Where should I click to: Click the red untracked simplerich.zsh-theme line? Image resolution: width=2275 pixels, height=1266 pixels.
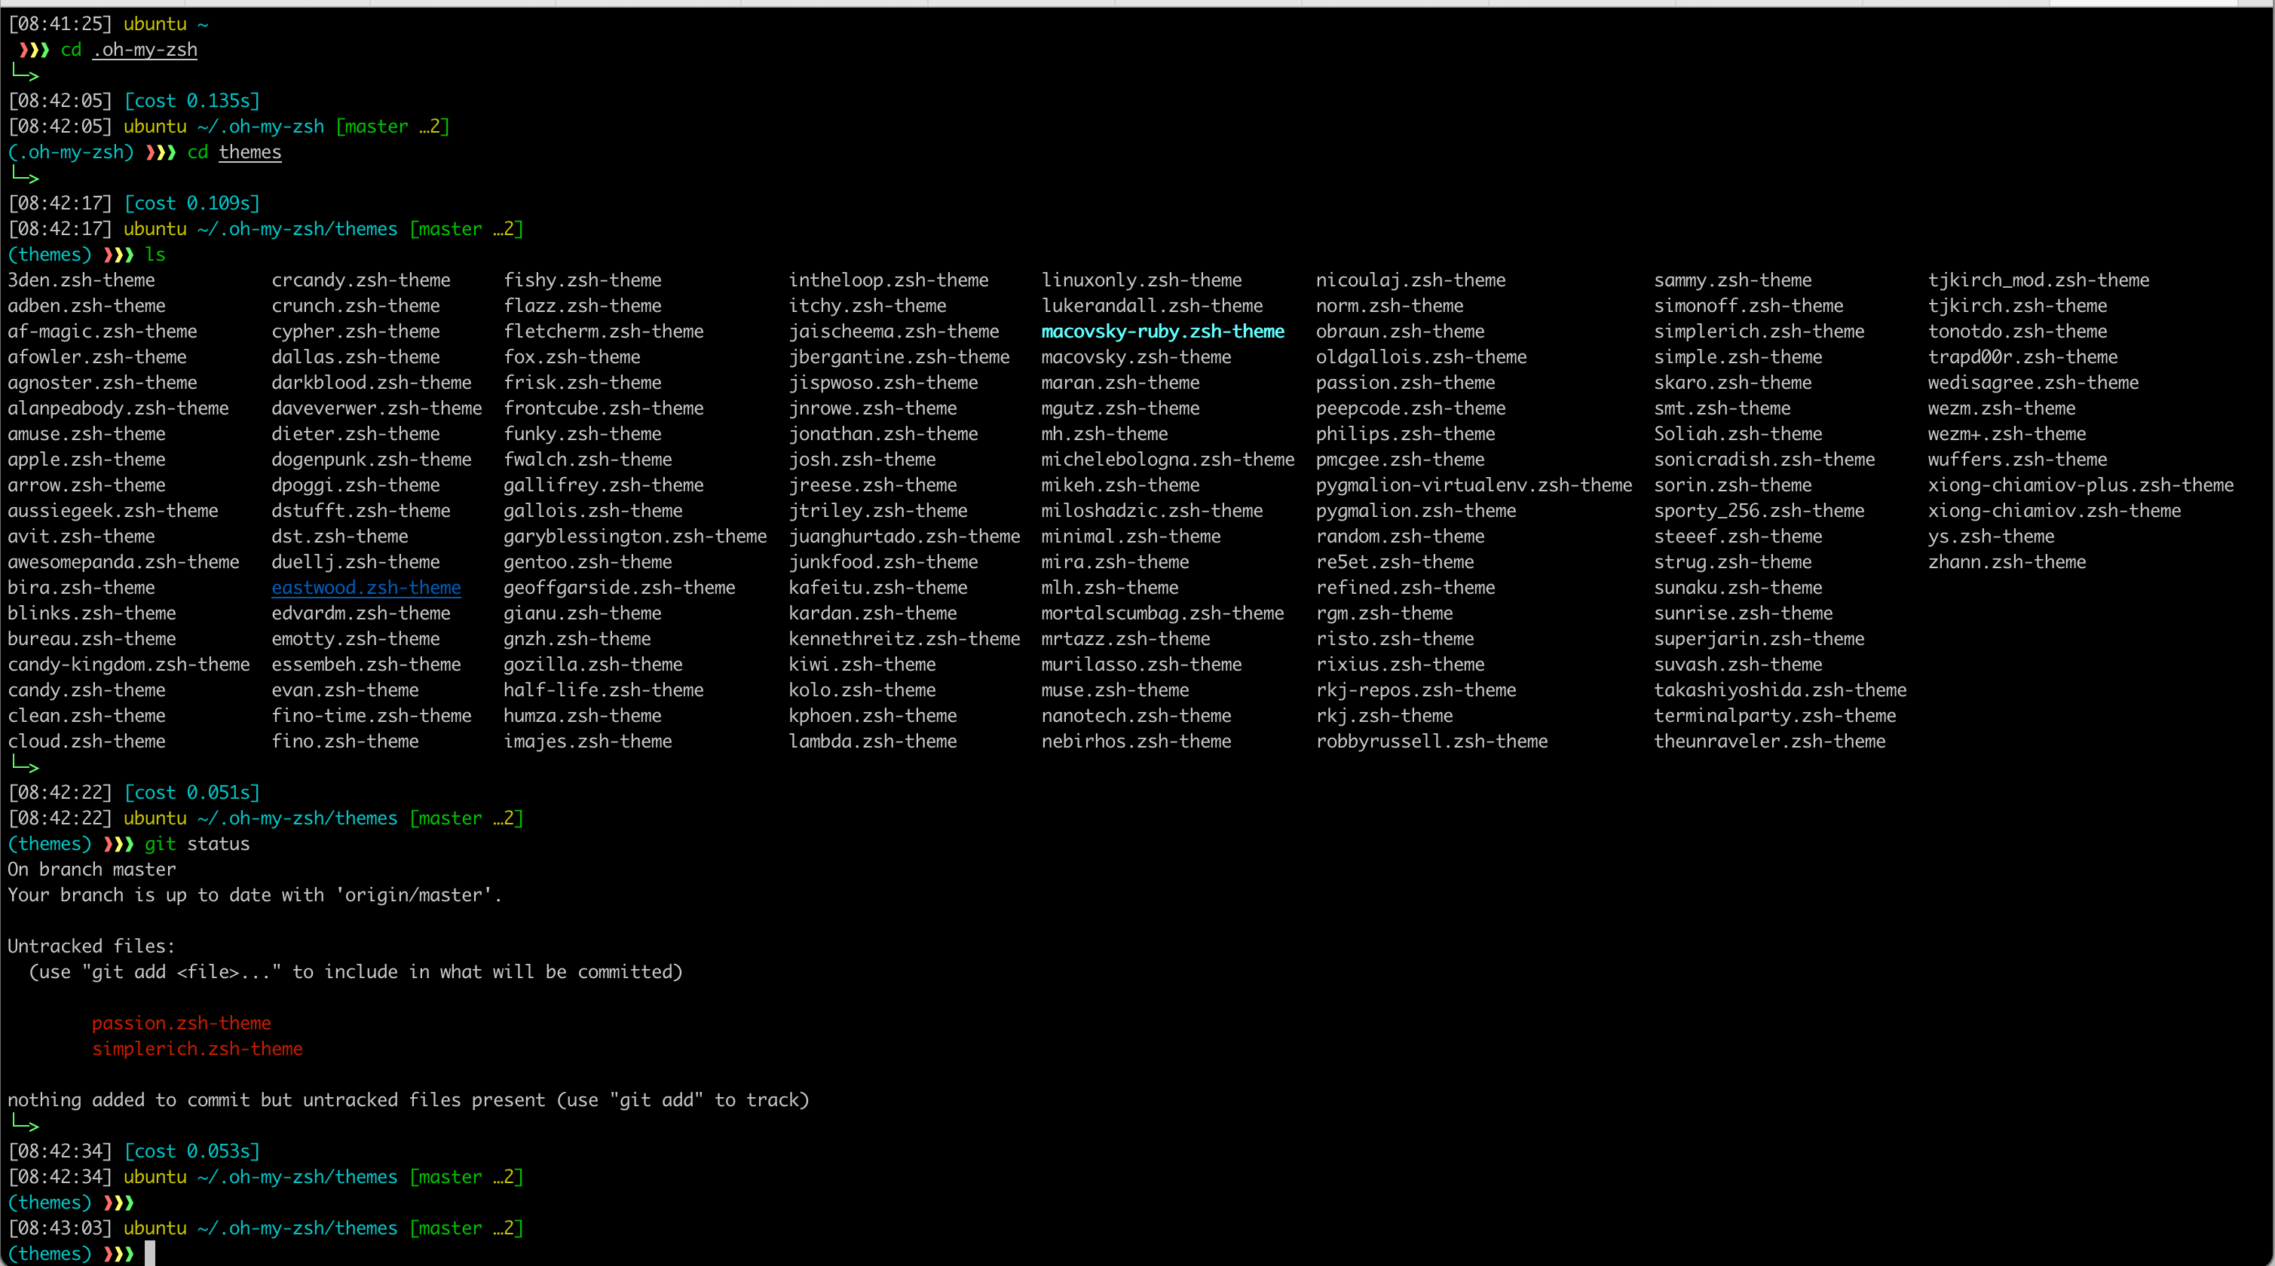197,1048
